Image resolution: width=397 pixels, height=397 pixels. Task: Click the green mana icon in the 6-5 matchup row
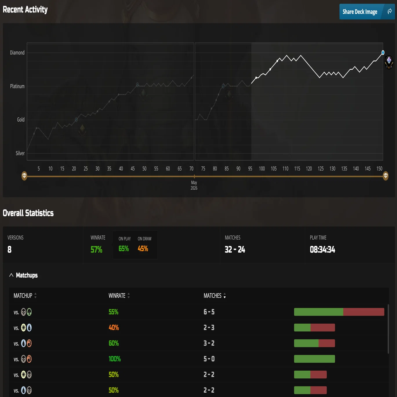29,312
